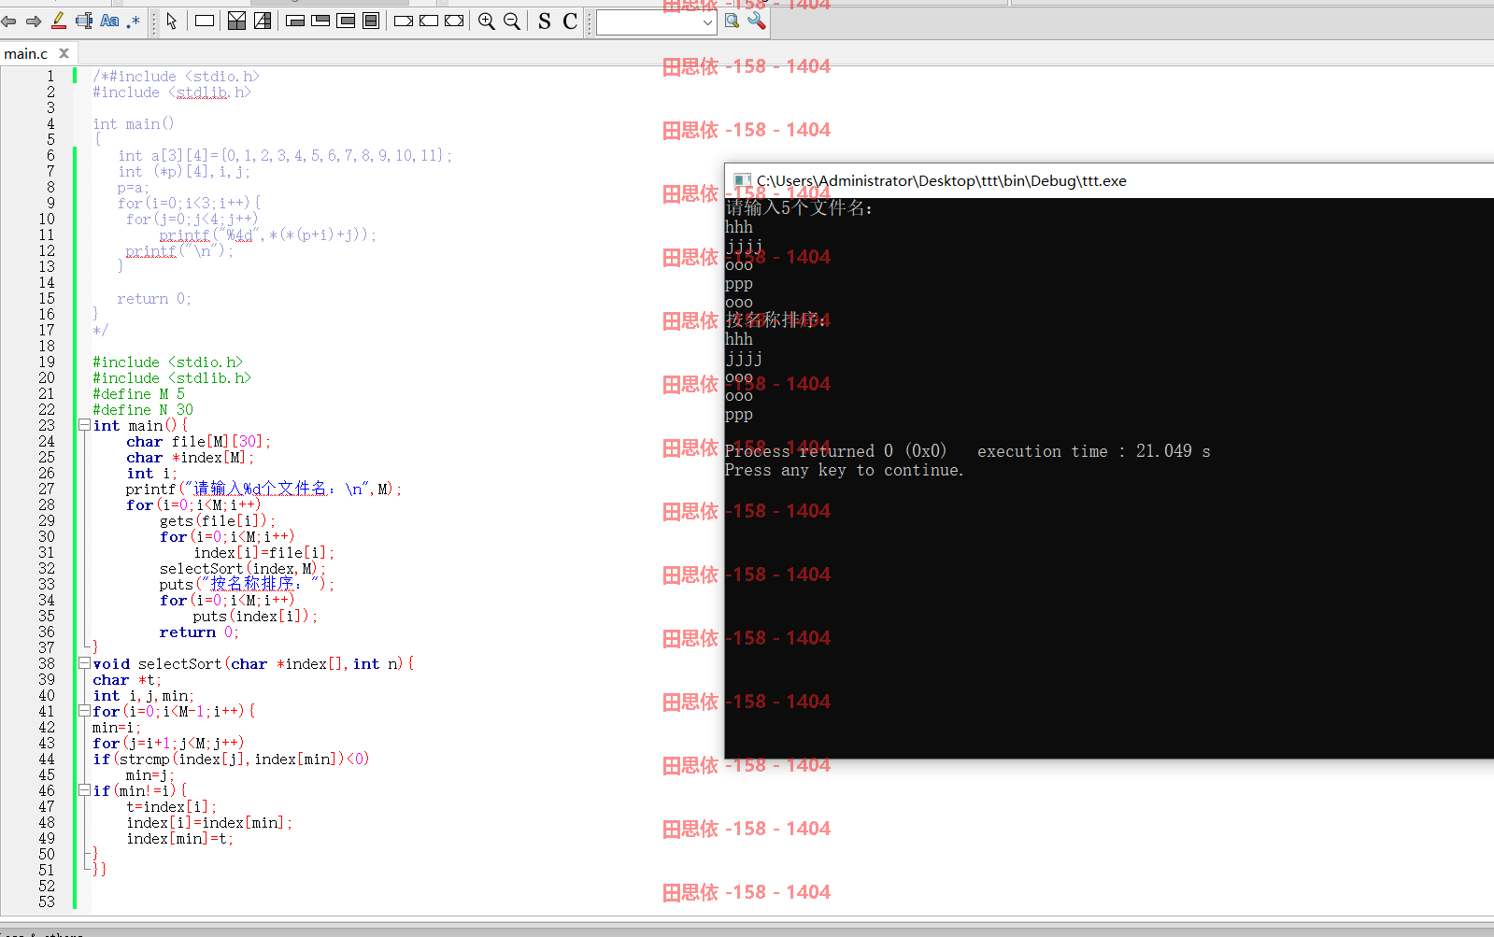Click the console window title ttt.exe path

(942, 180)
